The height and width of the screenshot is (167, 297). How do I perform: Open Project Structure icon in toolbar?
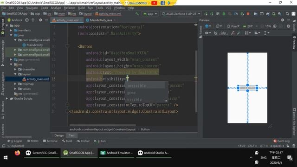(x=256, y=14)
